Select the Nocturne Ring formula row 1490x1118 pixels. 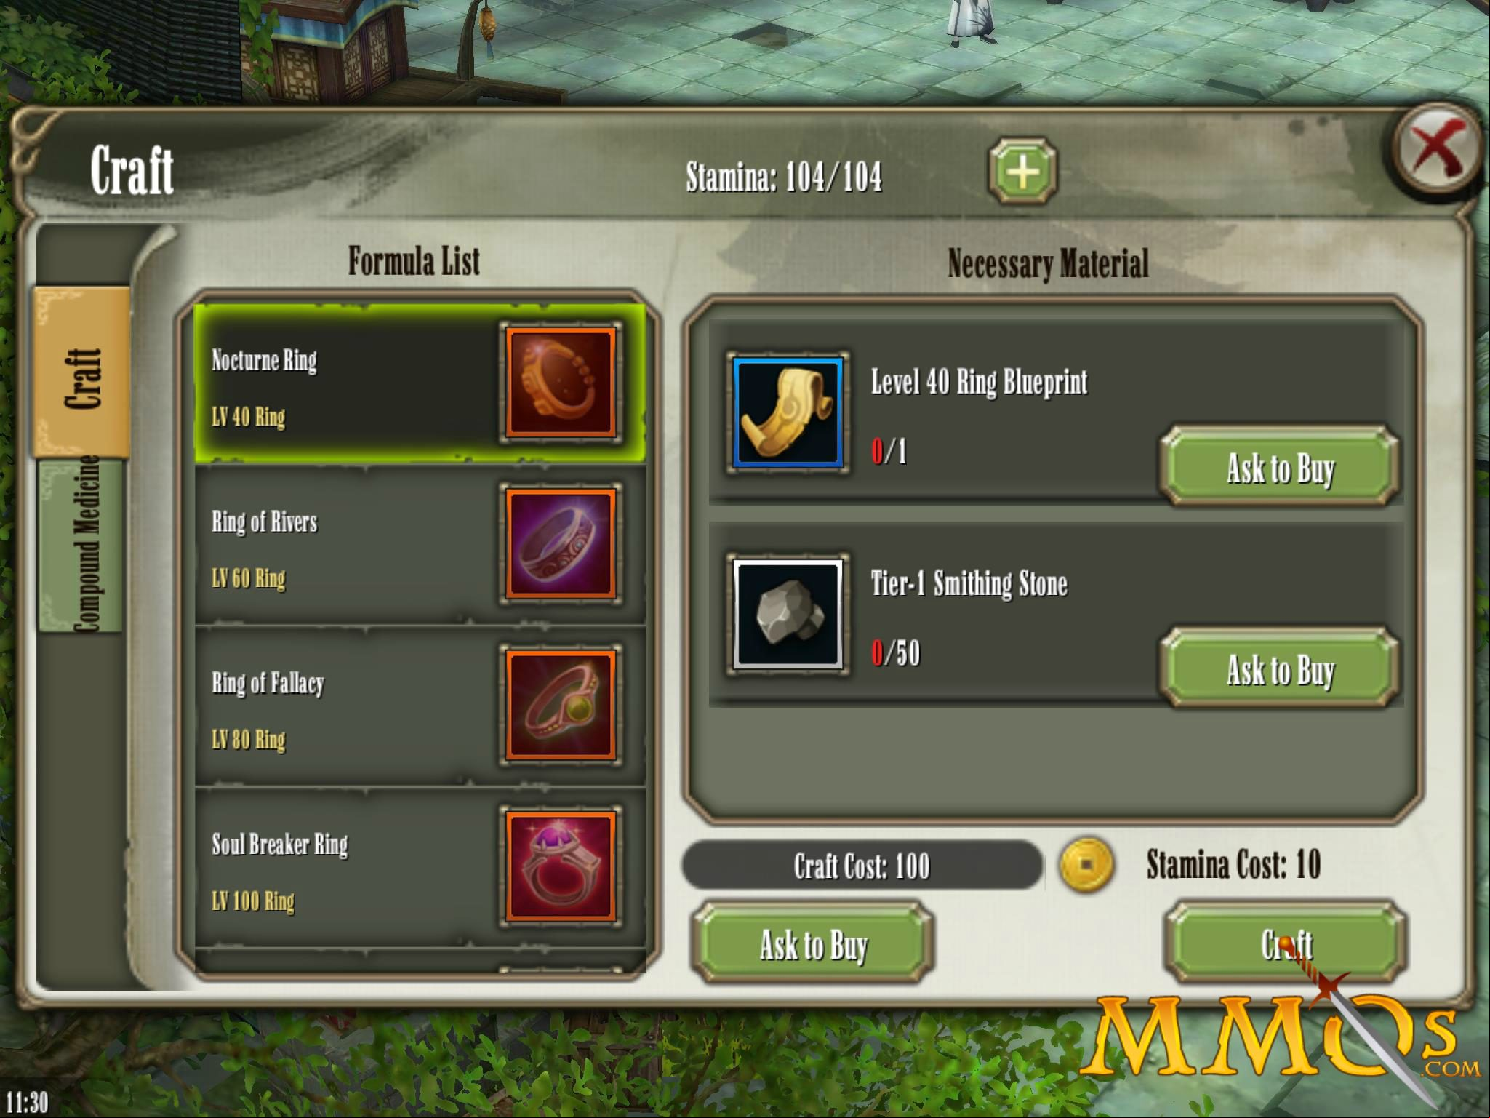click(420, 383)
